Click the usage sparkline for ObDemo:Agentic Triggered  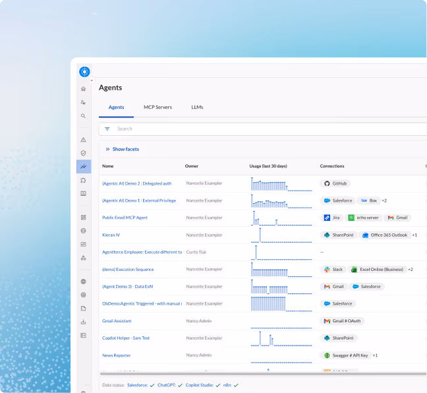coord(281,303)
